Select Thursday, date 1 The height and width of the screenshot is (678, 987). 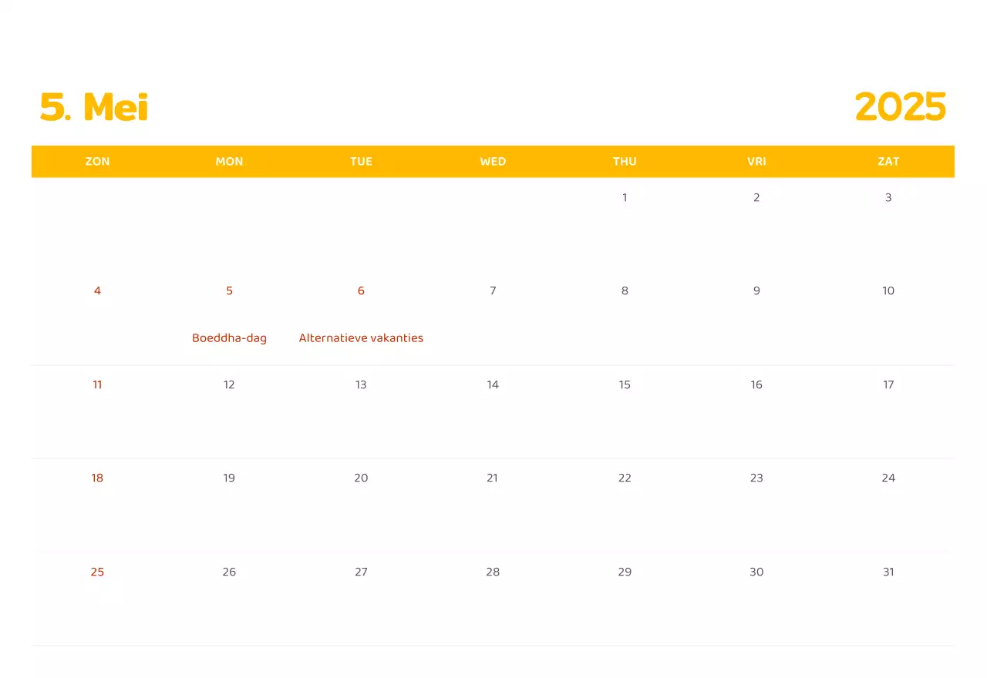625,197
